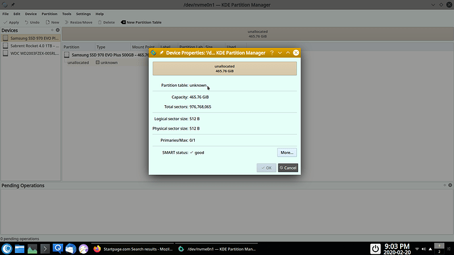Image resolution: width=454 pixels, height=255 pixels.
Task: Click the Partition Manager icon in dialog titlebar
Action: (x=153, y=53)
